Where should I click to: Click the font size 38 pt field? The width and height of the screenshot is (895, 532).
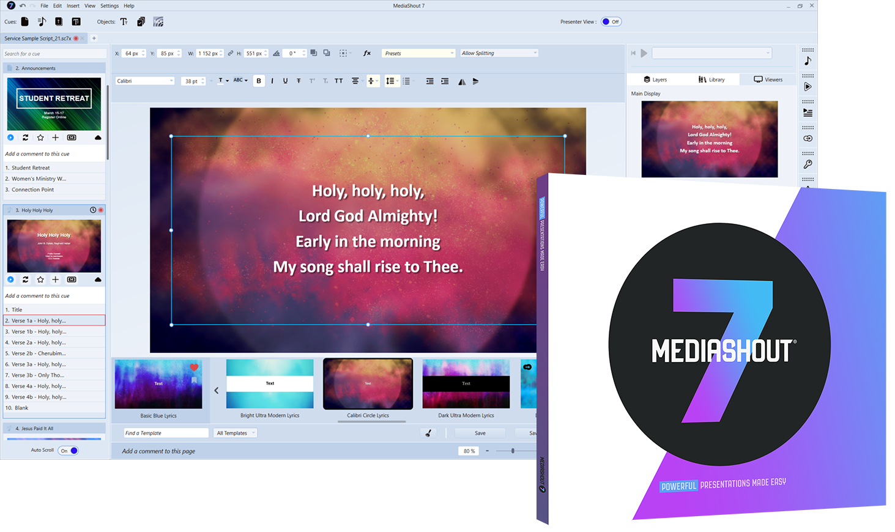pos(192,81)
